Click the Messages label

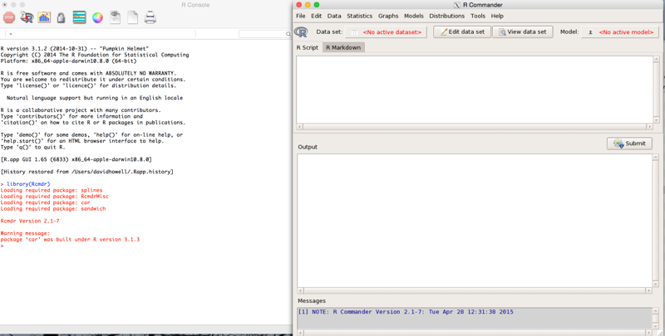tap(312, 300)
